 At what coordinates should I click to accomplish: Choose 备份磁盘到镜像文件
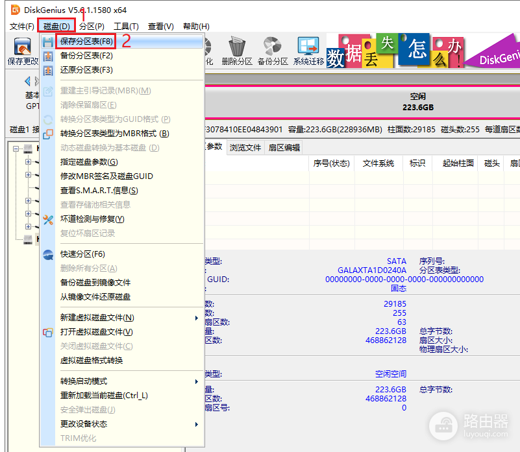coord(121,283)
